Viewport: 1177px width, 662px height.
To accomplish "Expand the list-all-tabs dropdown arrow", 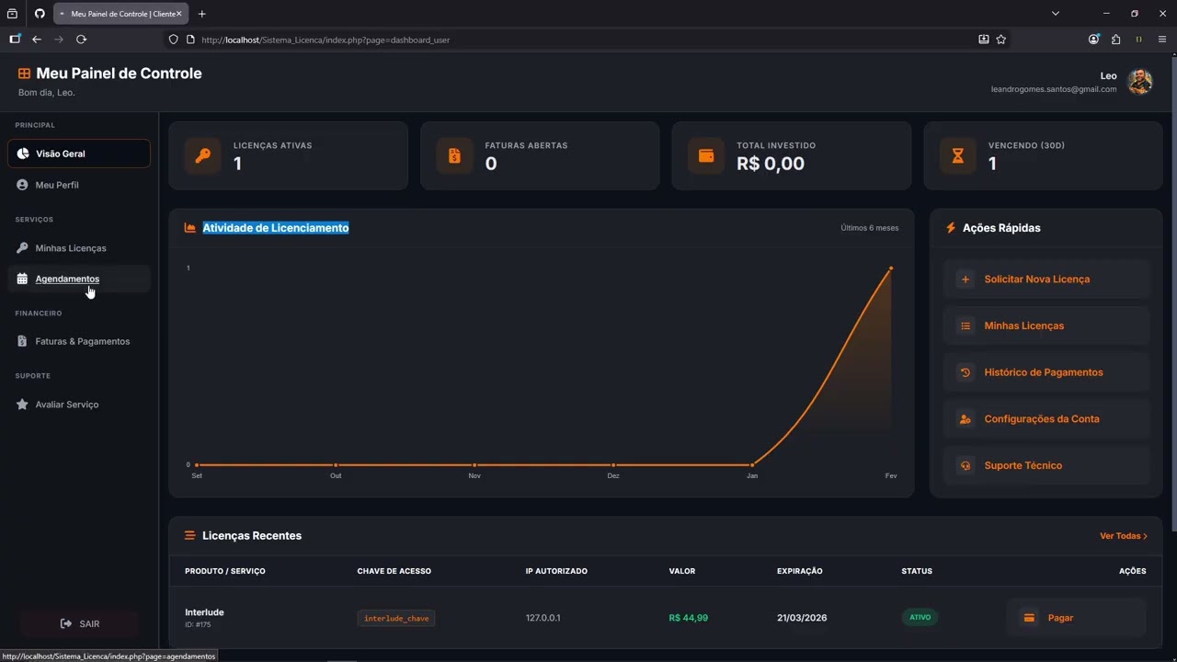I will click(x=1056, y=14).
